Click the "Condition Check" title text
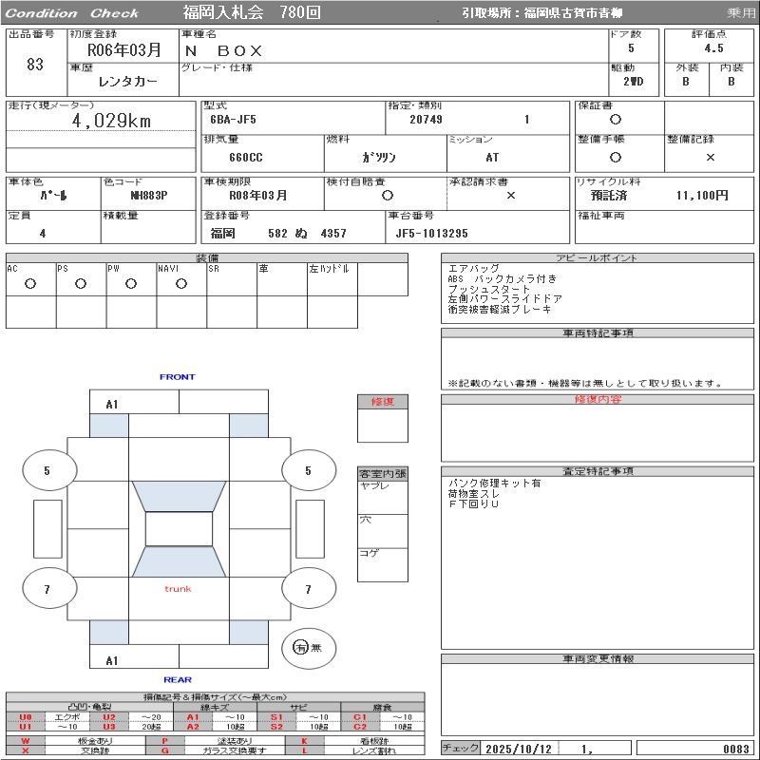 pos(71,13)
